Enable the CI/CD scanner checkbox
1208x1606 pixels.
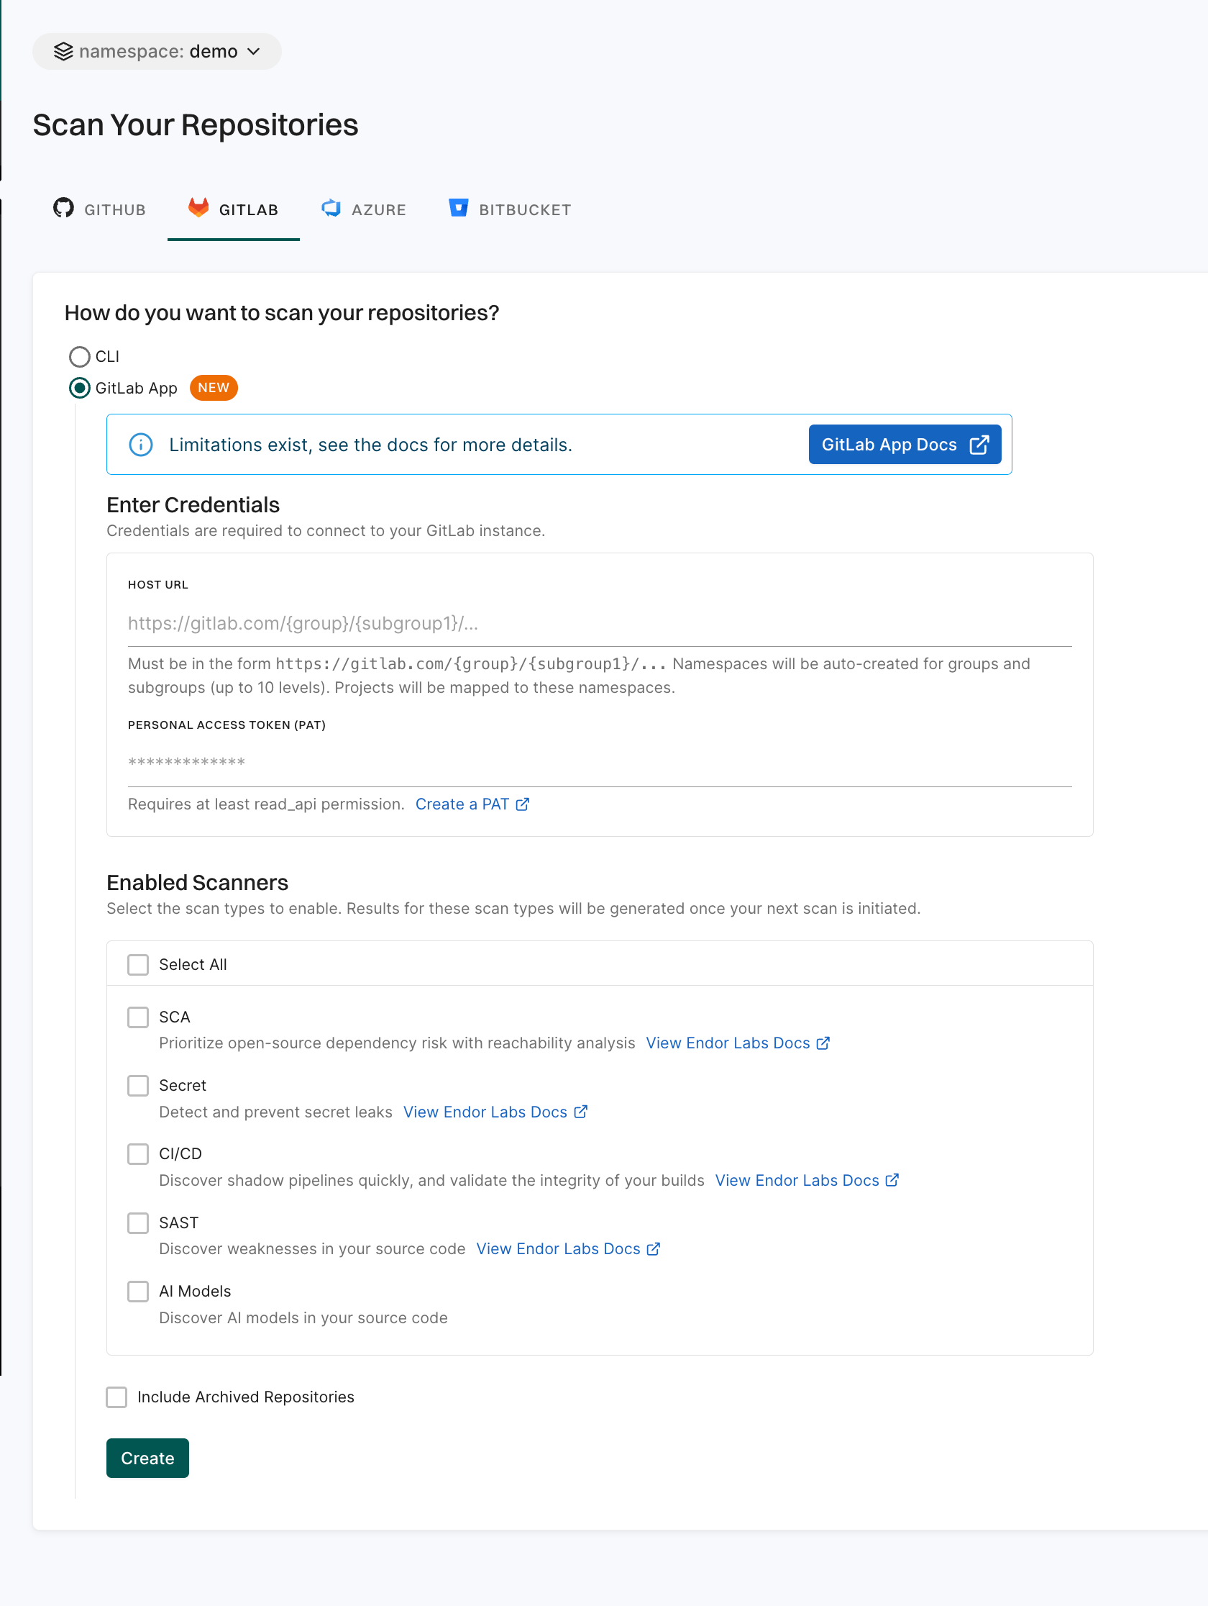[138, 1154]
